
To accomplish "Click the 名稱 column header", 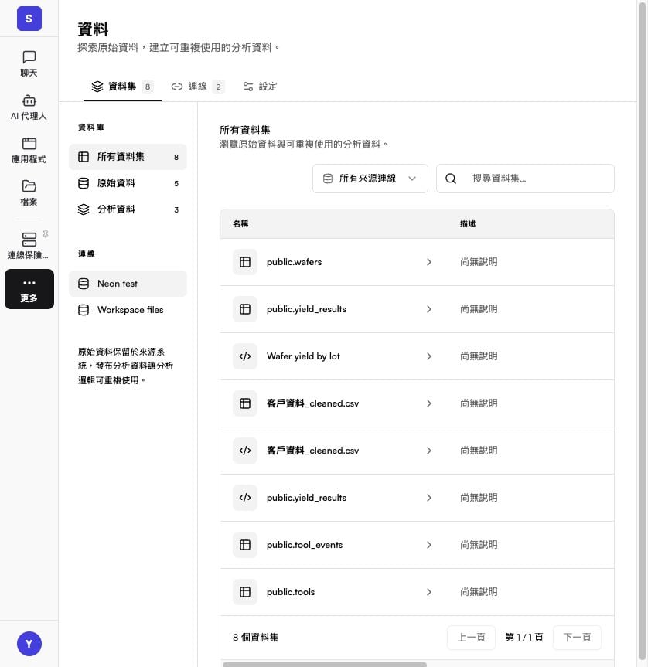I will pos(240,224).
